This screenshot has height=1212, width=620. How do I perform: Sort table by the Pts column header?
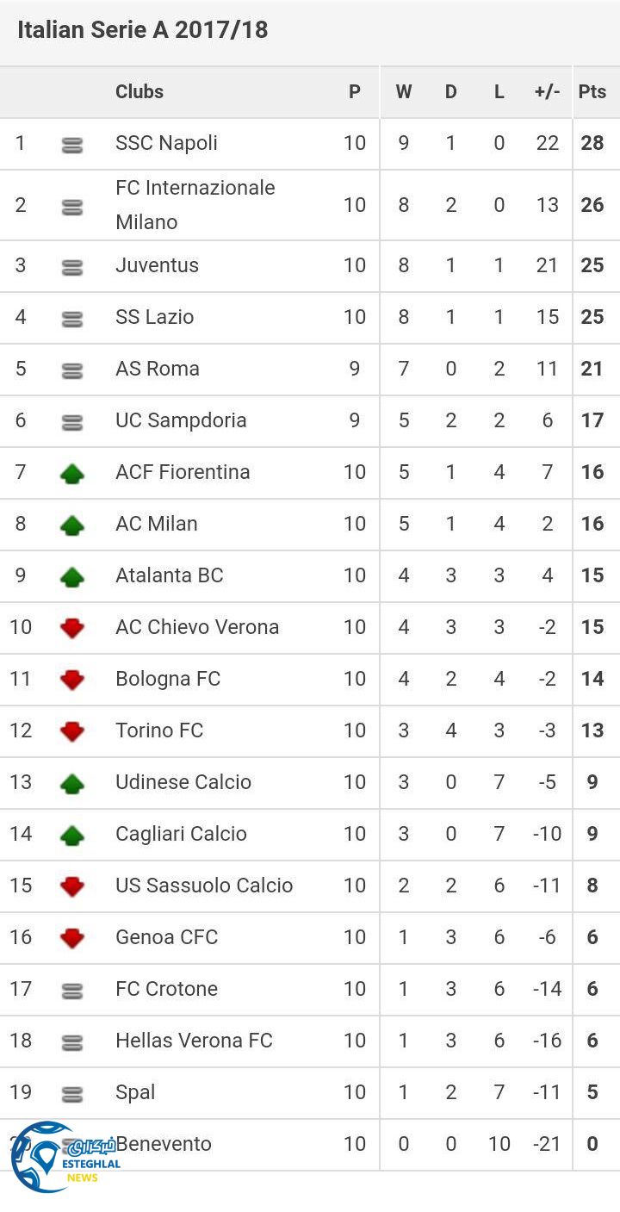(x=592, y=92)
